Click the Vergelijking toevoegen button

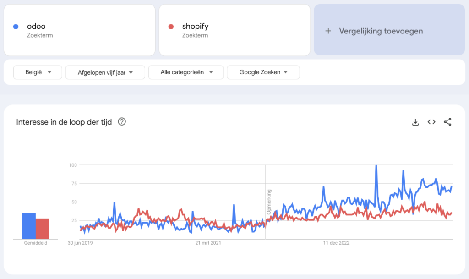pos(389,31)
